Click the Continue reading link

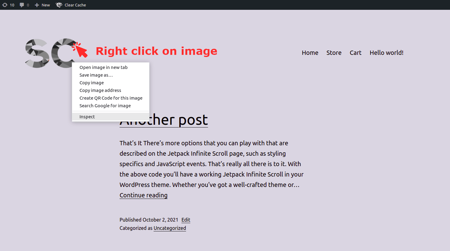click(x=143, y=195)
